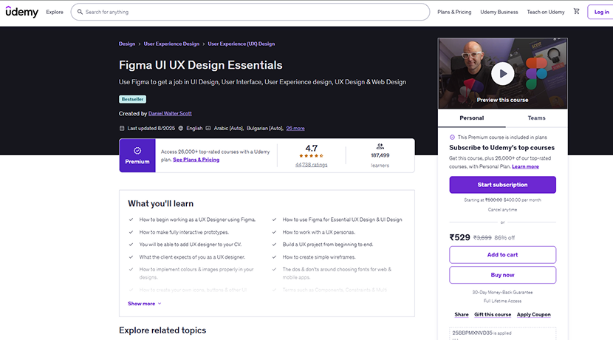The height and width of the screenshot is (340, 613).
Task: Click the Log in button
Action: pyautogui.click(x=601, y=12)
